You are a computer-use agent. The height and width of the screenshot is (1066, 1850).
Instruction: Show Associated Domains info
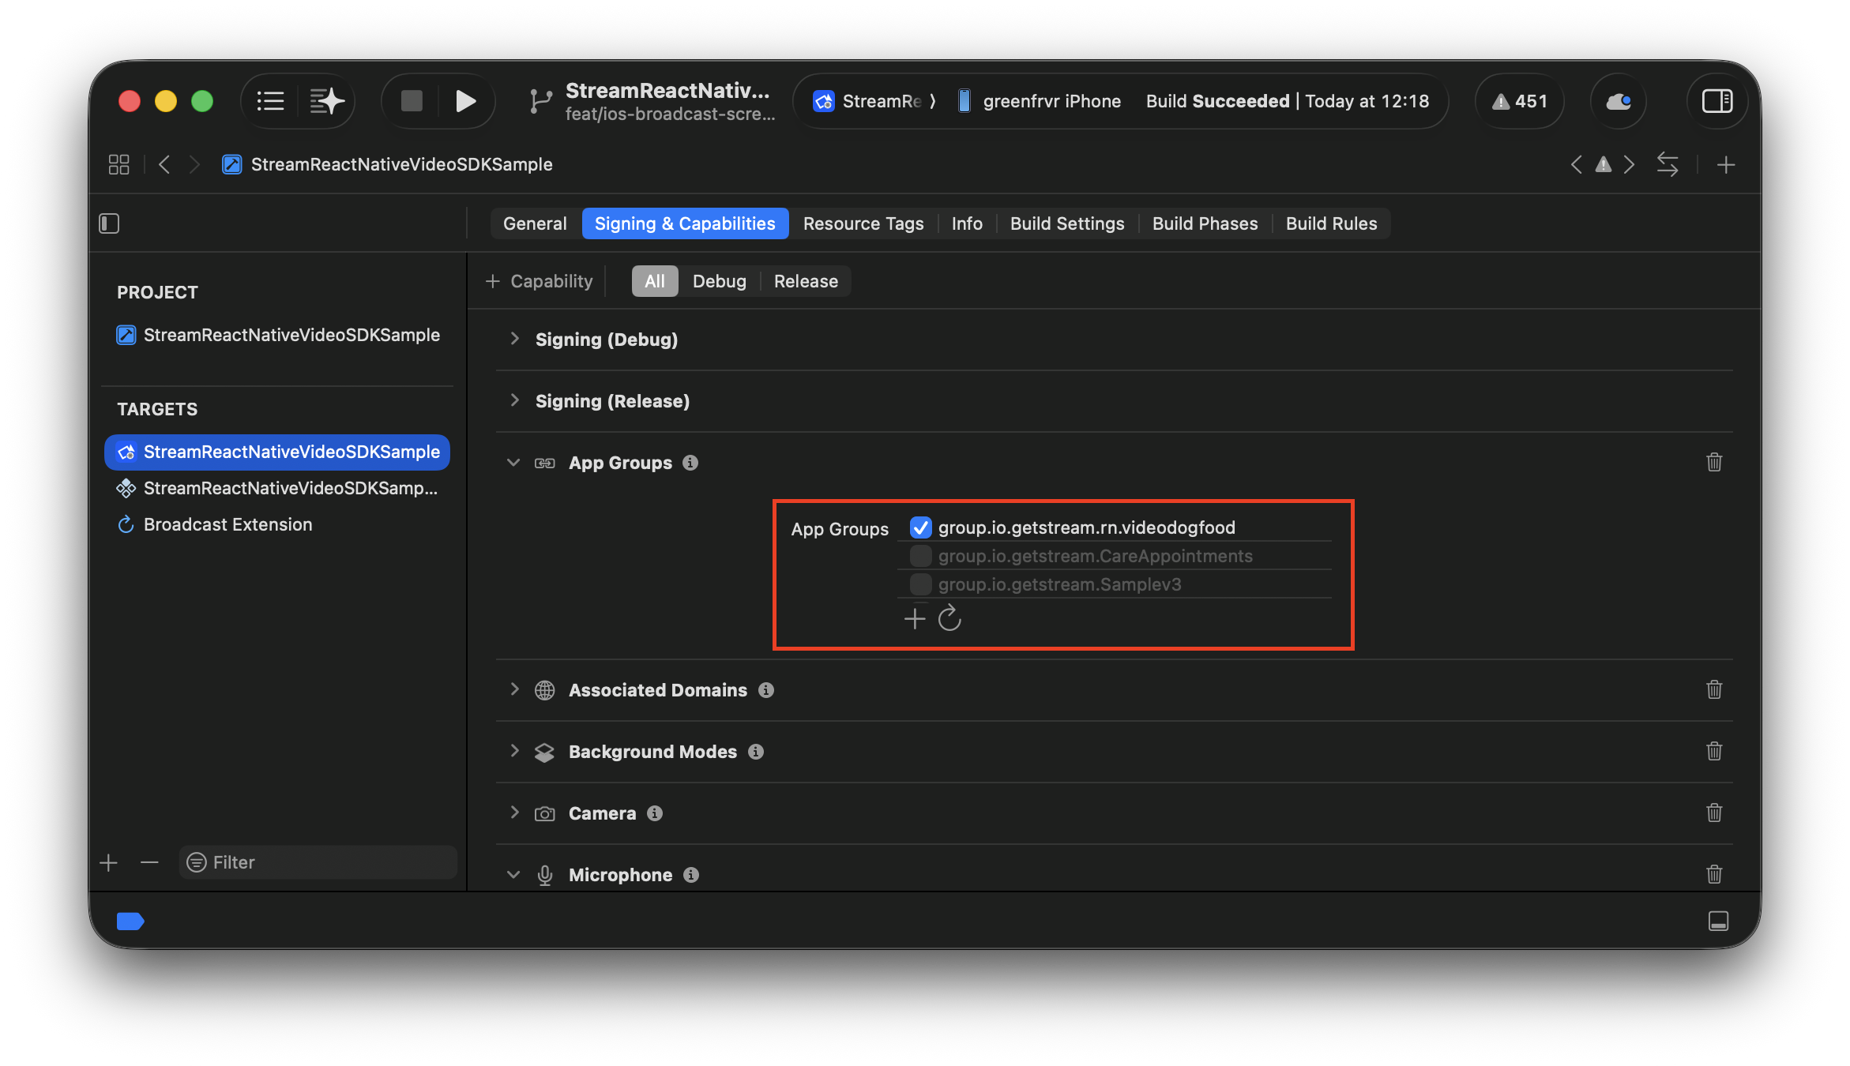(x=766, y=690)
